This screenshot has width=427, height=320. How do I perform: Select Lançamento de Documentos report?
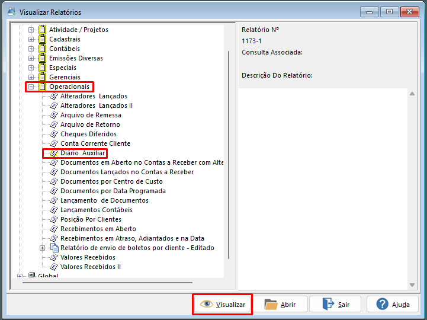coord(104,200)
